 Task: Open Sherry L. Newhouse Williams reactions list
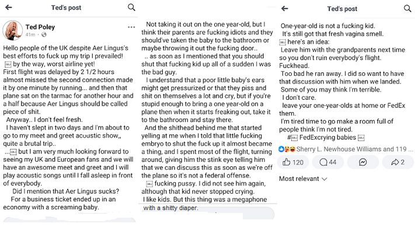coord(354,149)
